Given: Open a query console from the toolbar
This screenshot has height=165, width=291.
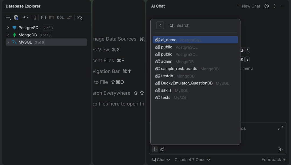Looking at the screenshot, I should (x=44, y=17).
